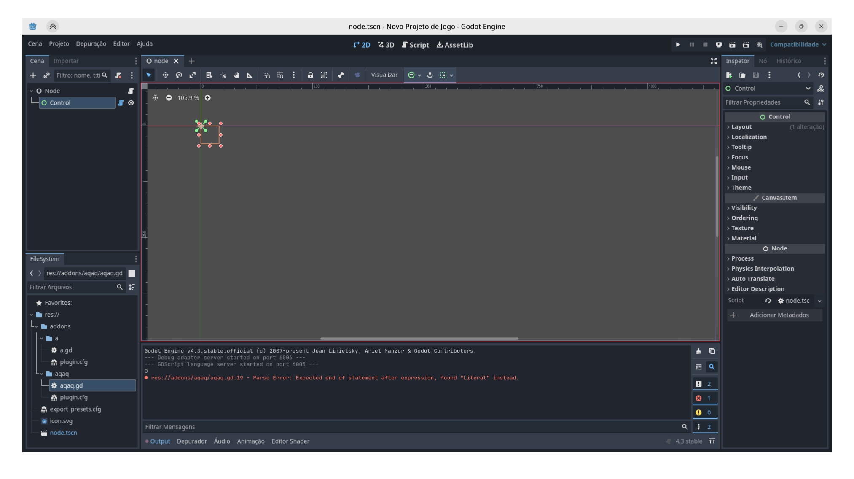Toggle distraction-free mode
854x479 pixels.
714,61
